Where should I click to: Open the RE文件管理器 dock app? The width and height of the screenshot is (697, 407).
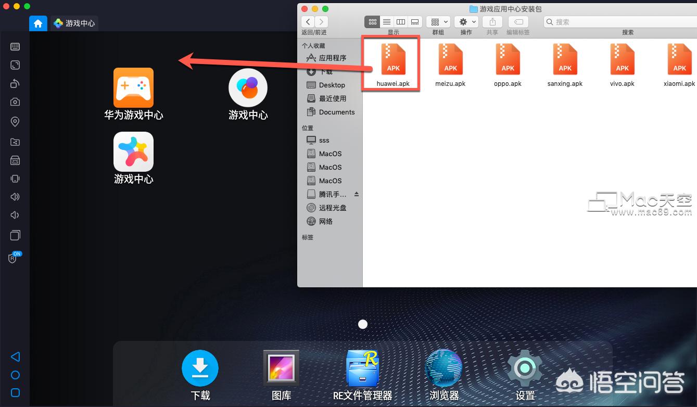[x=362, y=375]
